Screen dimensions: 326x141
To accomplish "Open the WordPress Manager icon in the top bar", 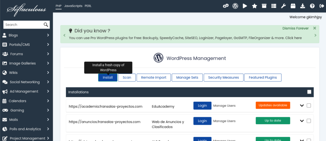I will tap(235, 6).
